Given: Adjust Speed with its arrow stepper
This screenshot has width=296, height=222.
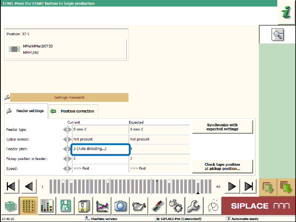Looking at the screenshot, I should click(67, 168).
